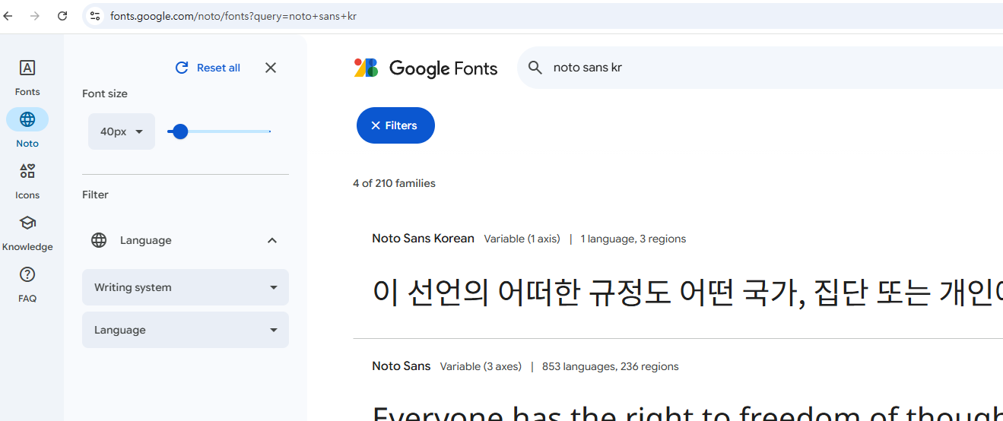Click the address bar URL

pos(233,16)
